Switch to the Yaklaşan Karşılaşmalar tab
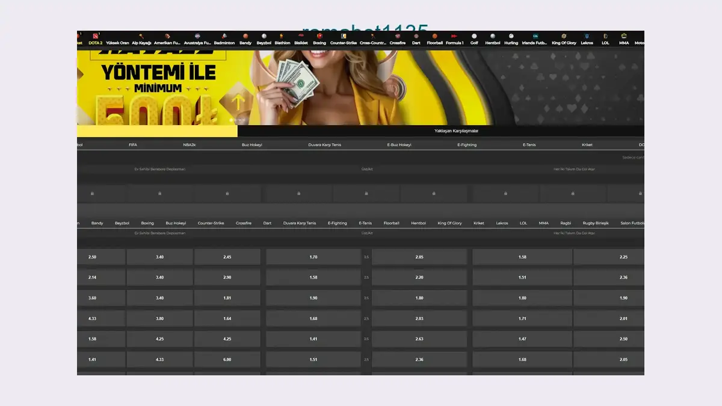Screen dimensions: 722x406 coord(456,131)
